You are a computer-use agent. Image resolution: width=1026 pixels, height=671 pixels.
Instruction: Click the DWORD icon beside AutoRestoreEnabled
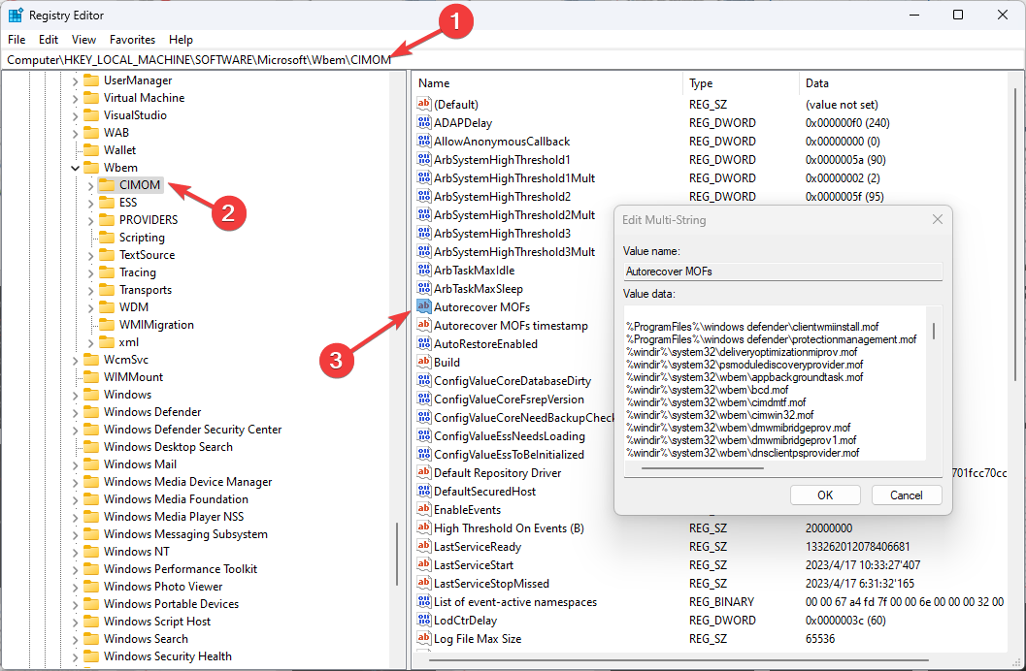point(424,343)
